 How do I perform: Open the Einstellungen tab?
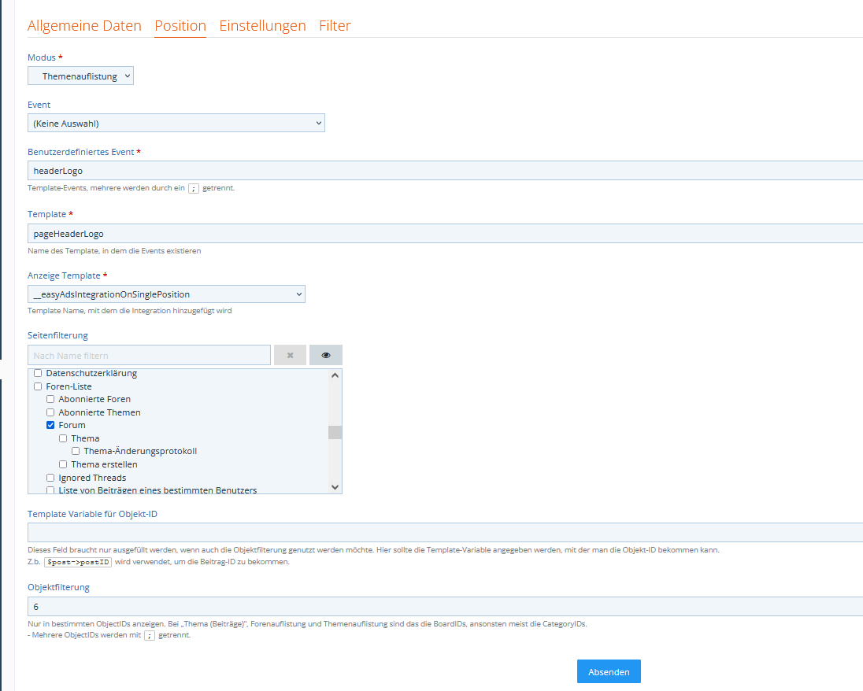click(x=262, y=25)
